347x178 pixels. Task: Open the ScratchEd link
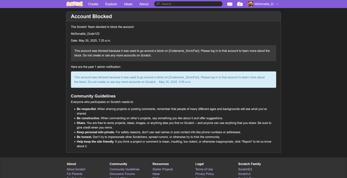[245, 170]
